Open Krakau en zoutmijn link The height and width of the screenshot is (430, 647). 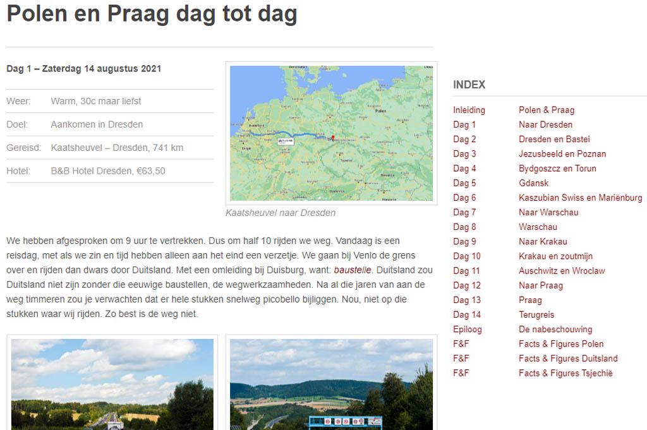(x=555, y=256)
